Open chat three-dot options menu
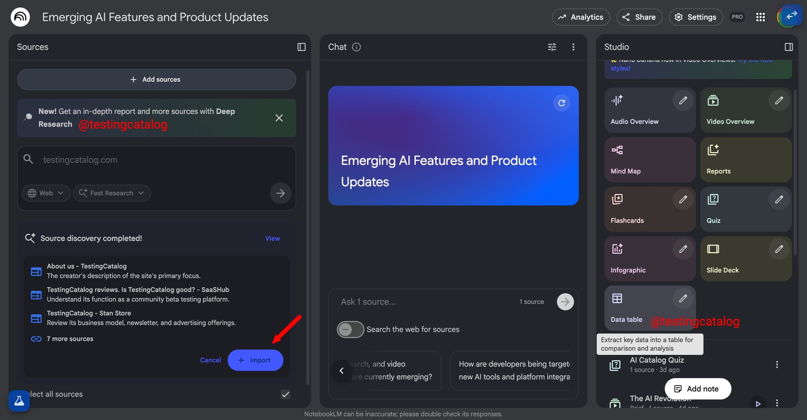Image resolution: width=807 pixels, height=420 pixels. 573,47
